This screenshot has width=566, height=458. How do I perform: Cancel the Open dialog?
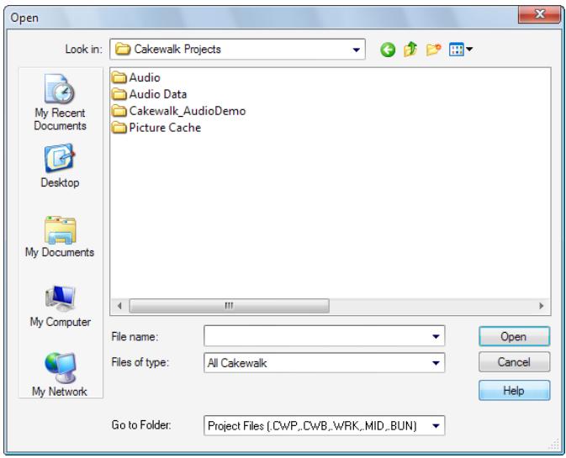[x=515, y=361]
